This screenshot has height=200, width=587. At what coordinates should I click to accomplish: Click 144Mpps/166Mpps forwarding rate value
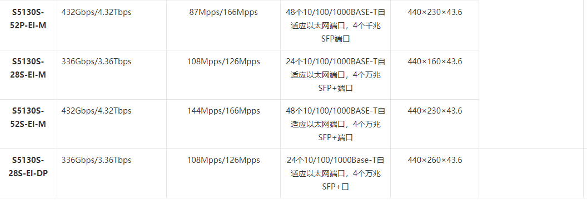[x=223, y=111]
